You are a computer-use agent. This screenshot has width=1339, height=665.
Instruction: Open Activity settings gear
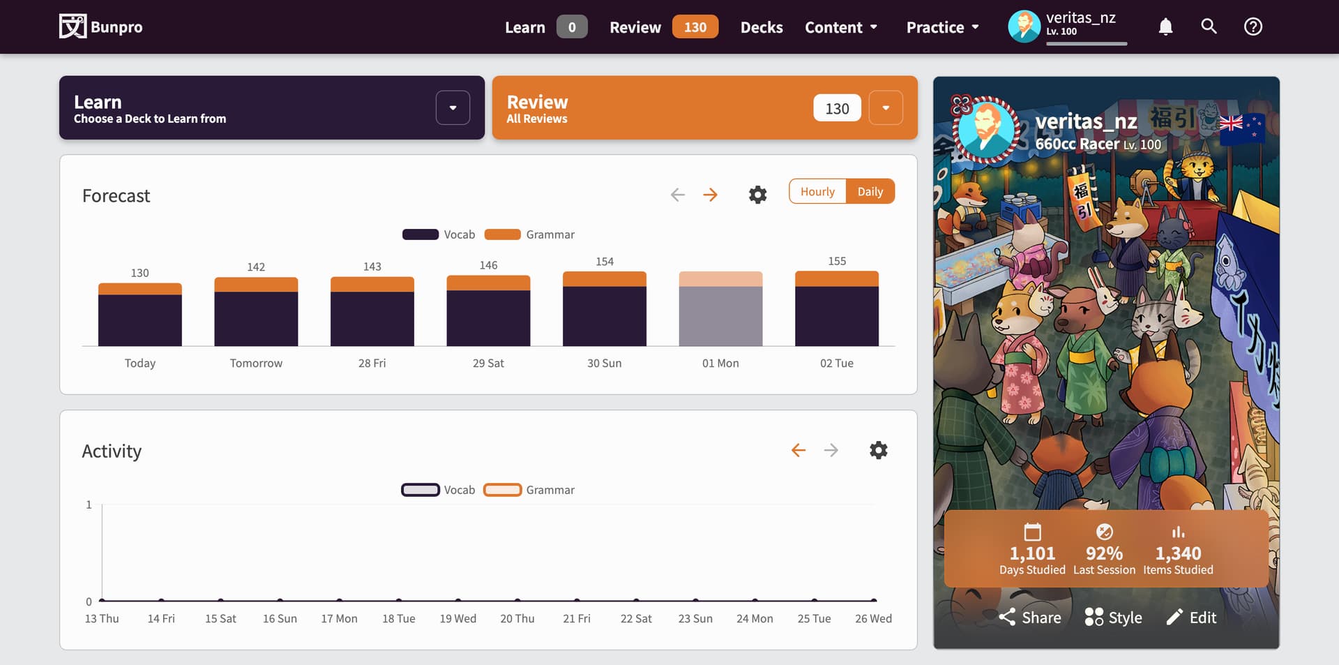click(x=878, y=450)
